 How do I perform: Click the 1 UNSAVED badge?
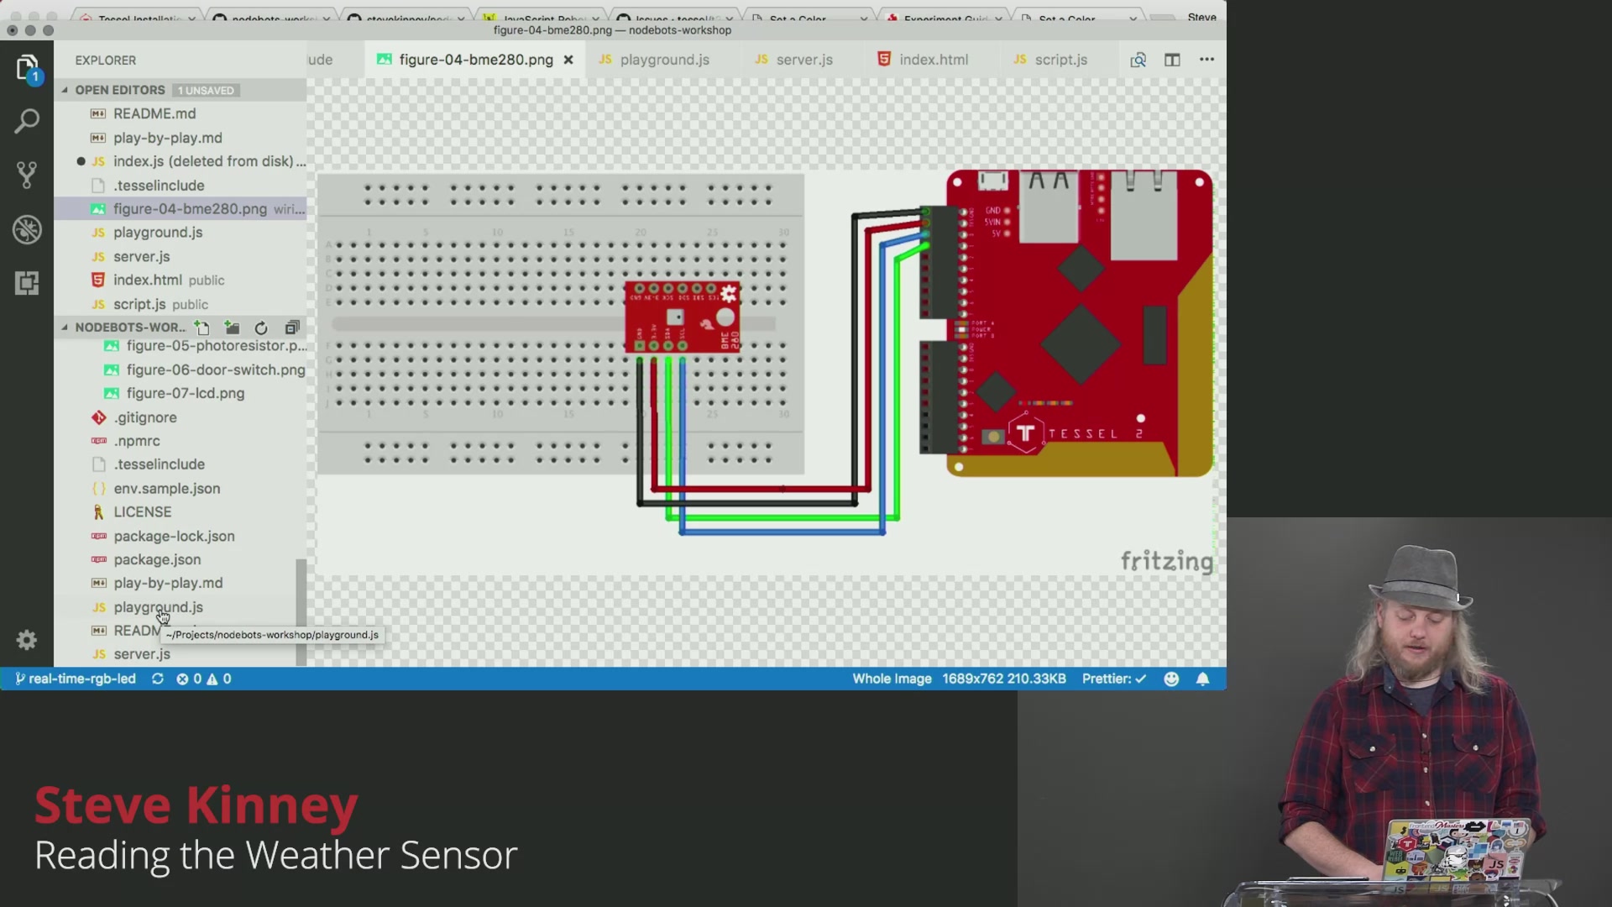[x=206, y=90]
